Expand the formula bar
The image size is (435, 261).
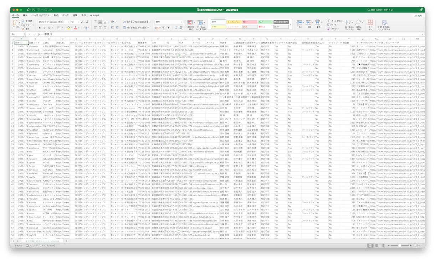point(423,34)
